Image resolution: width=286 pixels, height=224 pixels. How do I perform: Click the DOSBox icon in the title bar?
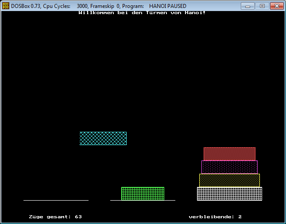pyautogui.click(x=6, y=6)
